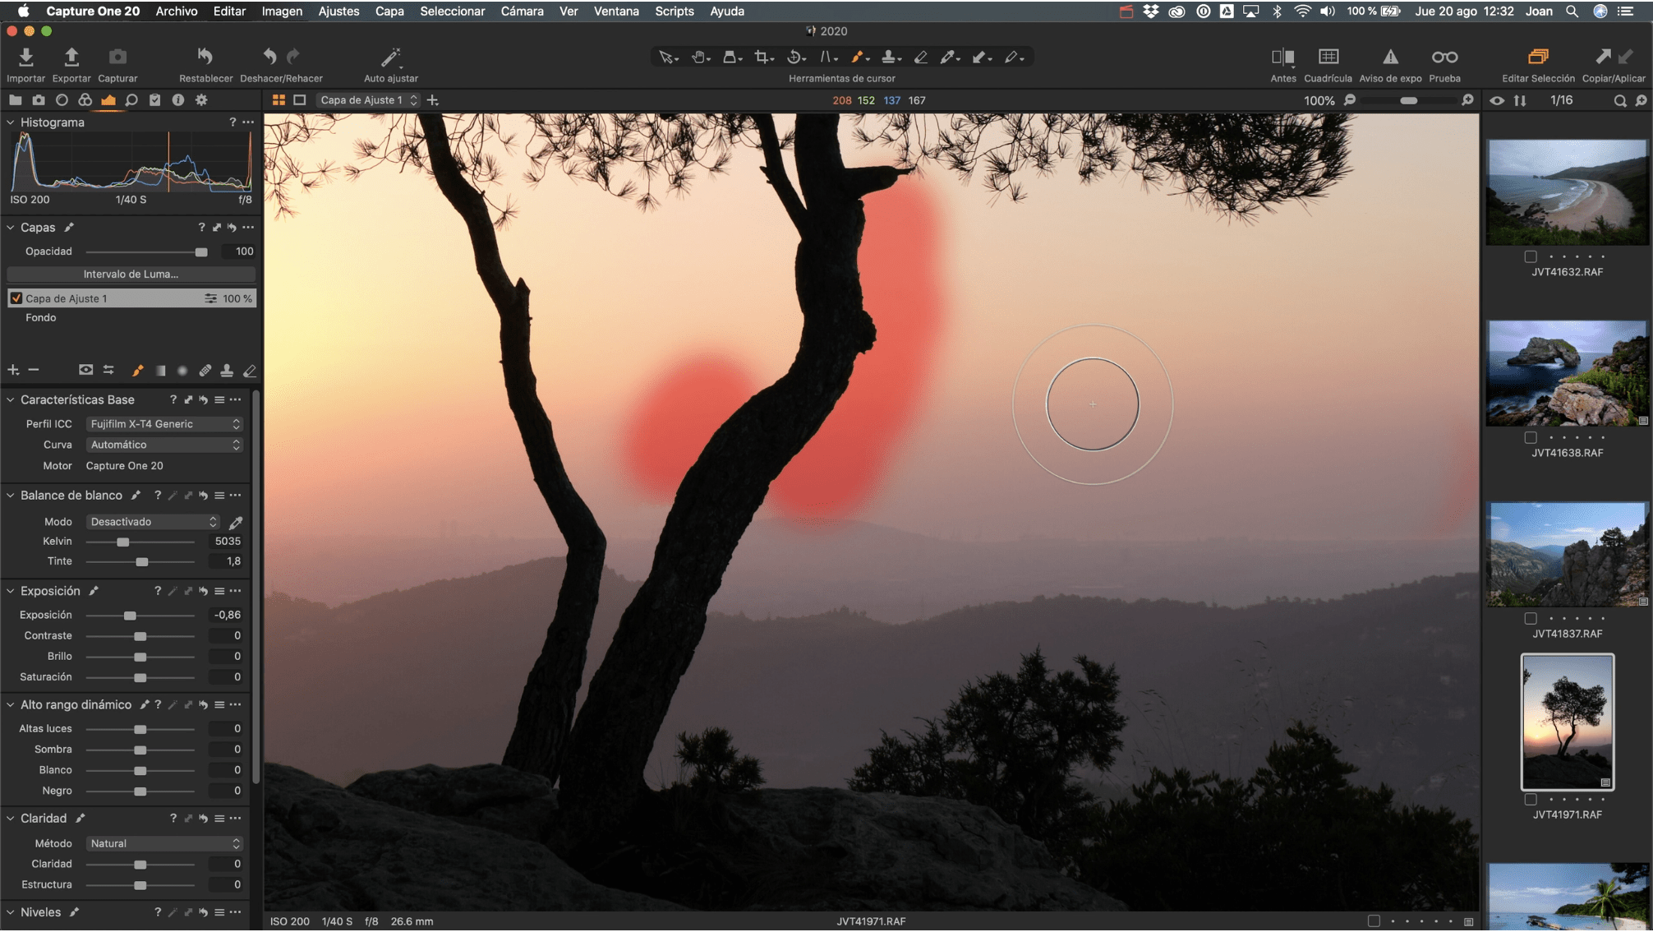Viewport: 1653px width, 932px height.
Task: Click the Importar toolbar icon
Action: 25,57
